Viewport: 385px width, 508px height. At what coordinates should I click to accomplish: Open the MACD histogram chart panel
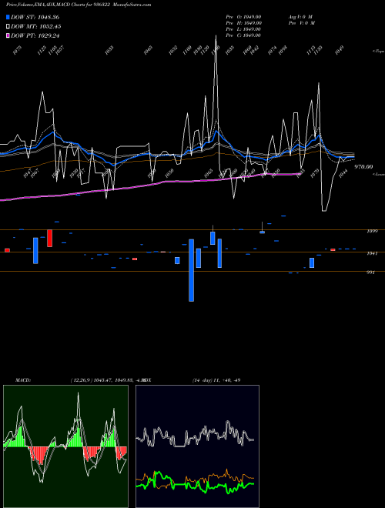(65, 446)
